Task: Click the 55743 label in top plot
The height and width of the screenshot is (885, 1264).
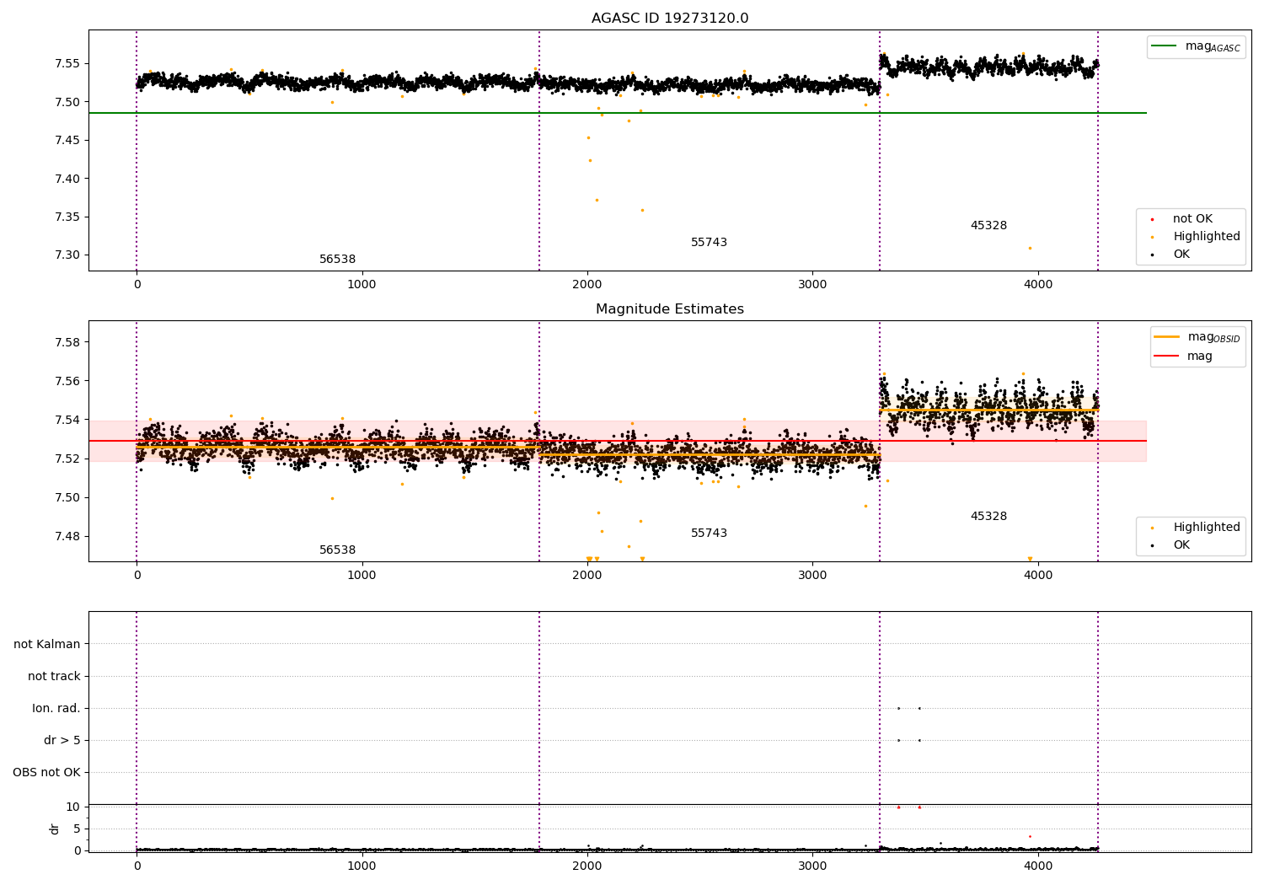Action: [709, 243]
